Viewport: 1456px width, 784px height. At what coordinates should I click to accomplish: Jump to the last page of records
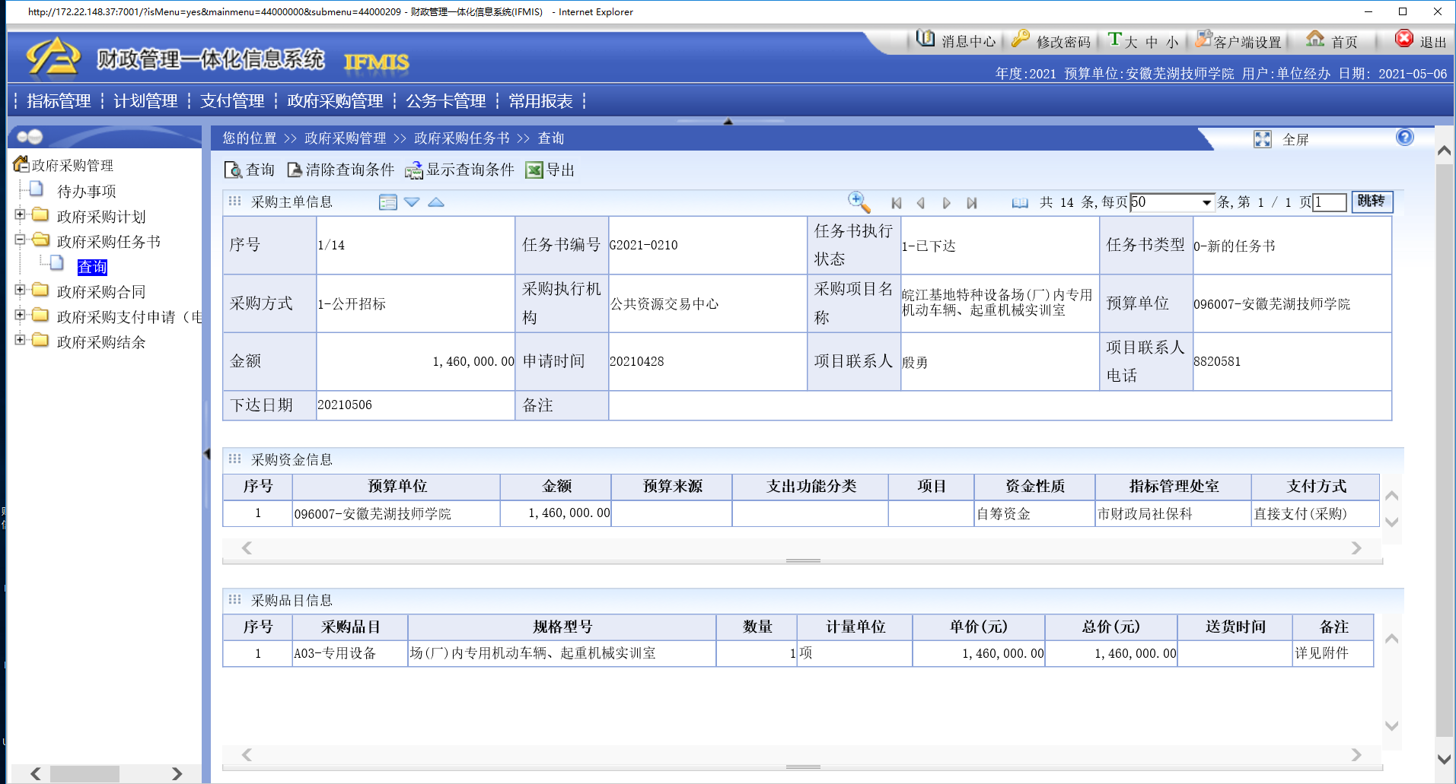(x=971, y=203)
